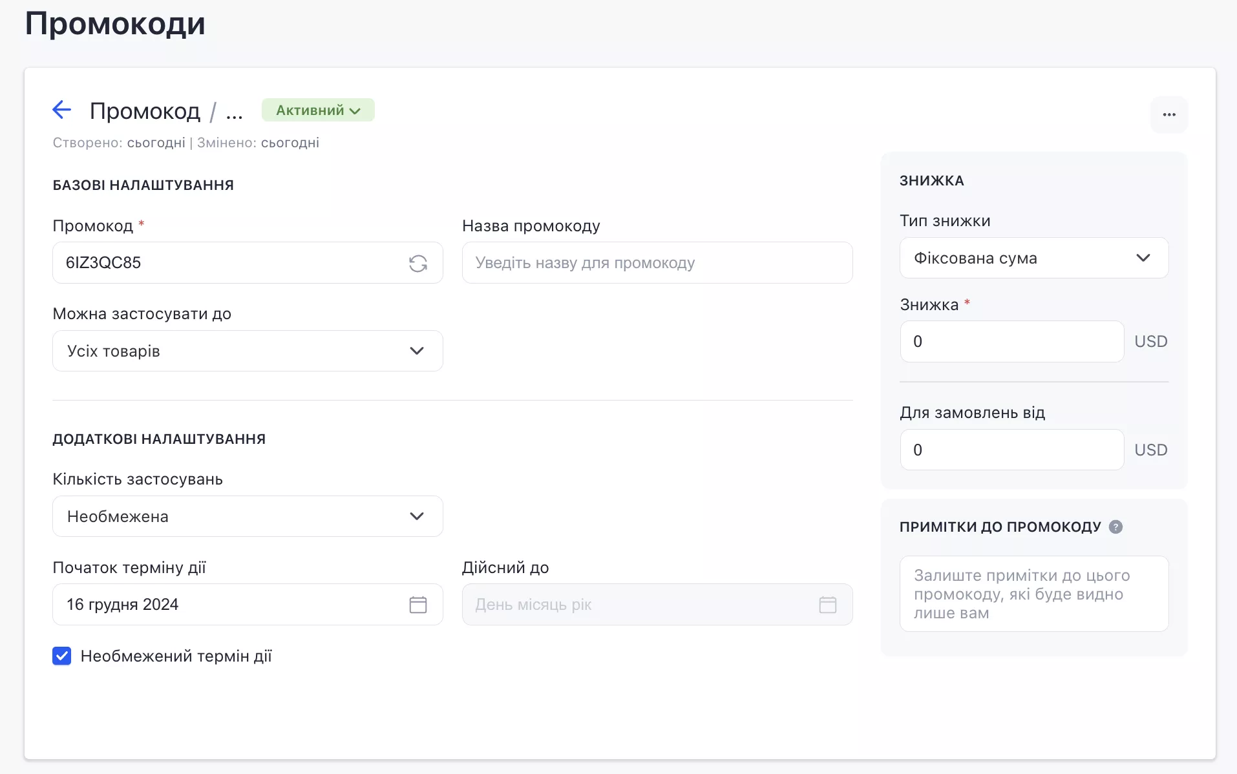
Task: Expand the Усіх товарів dropdown
Action: pos(248,351)
